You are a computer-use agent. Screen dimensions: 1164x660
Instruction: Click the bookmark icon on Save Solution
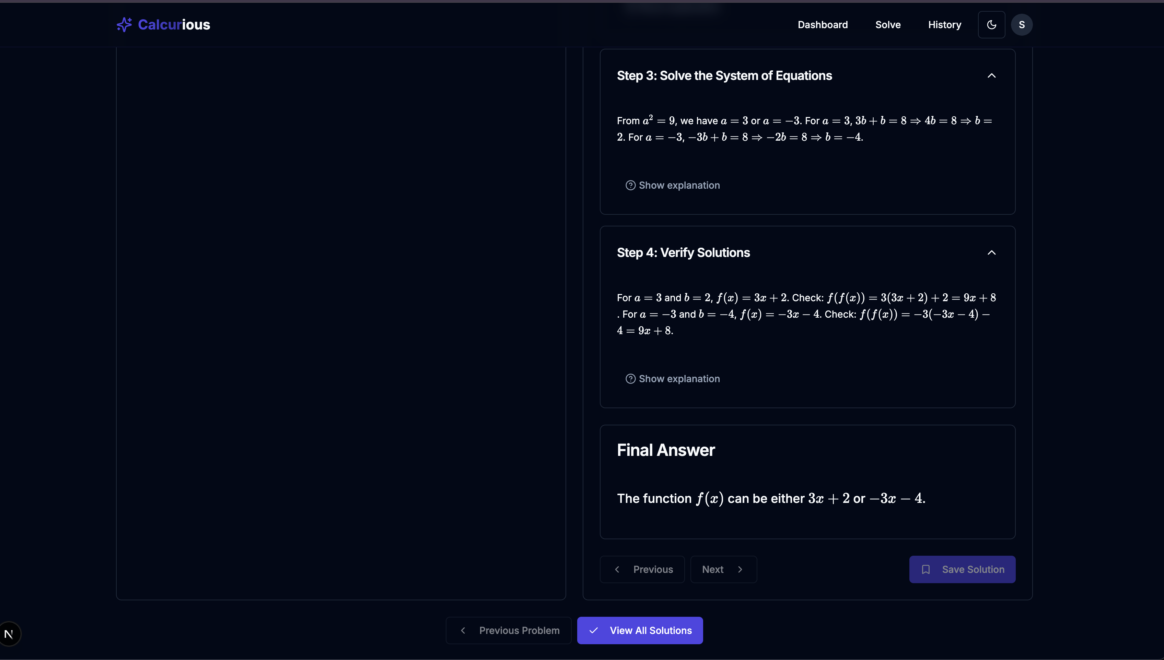click(x=926, y=569)
